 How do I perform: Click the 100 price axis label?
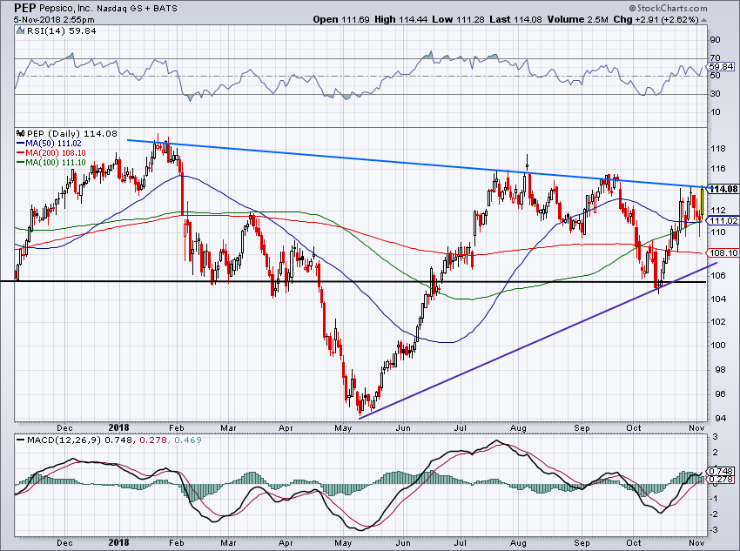(718, 345)
